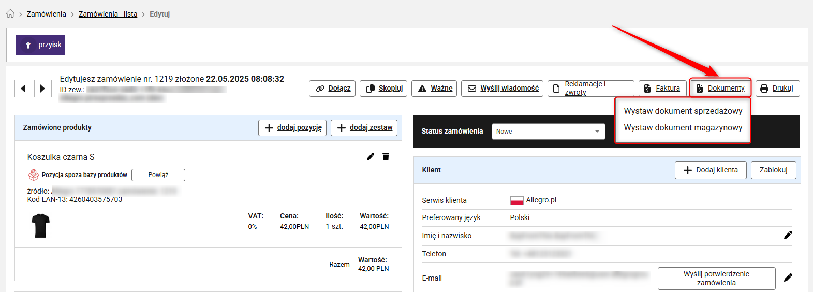Select Wystaw dokument magazynowy
This screenshot has height=292, width=813.
[683, 128]
